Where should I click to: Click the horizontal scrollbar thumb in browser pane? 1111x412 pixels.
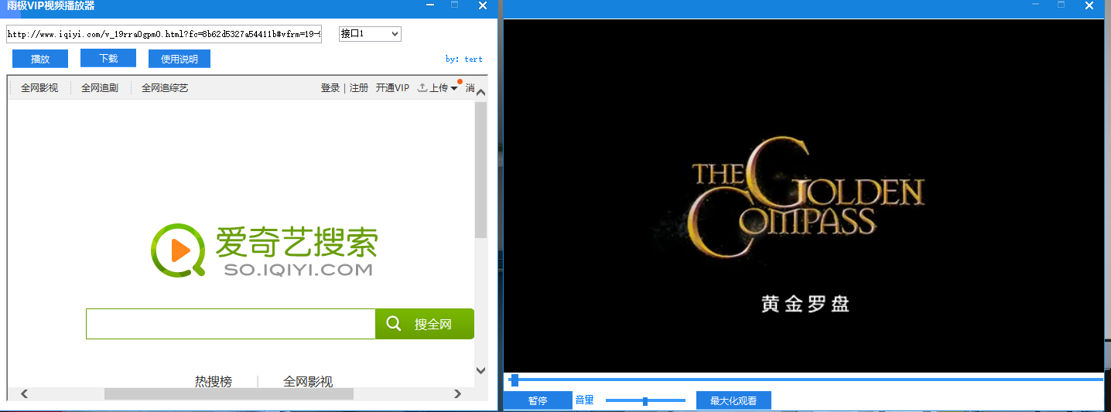pyautogui.click(x=229, y=394)
